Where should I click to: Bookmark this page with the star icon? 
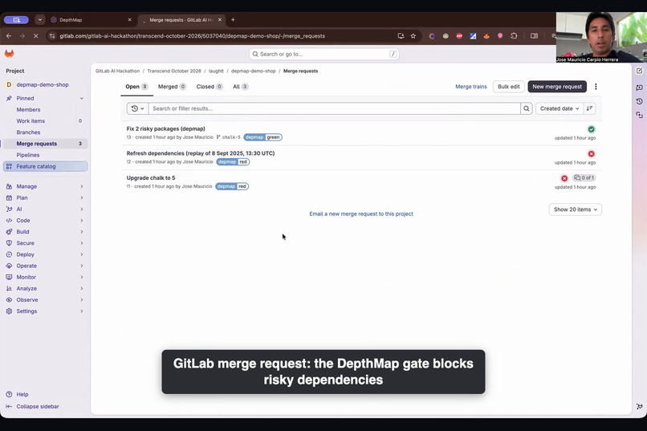(413, 36)
